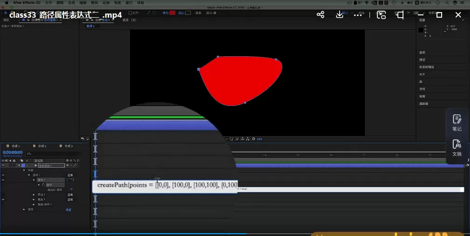Screen dimensions: 470x236
Task: Click the share icon in video overlay
Action: coord(320,15)
